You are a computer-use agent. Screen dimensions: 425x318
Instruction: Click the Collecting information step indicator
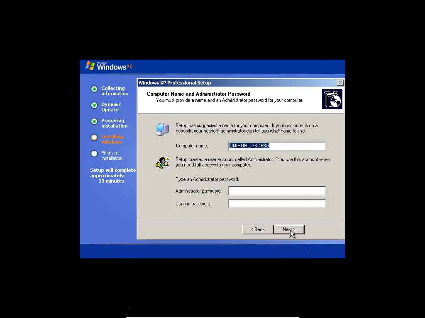coord(94,89)
